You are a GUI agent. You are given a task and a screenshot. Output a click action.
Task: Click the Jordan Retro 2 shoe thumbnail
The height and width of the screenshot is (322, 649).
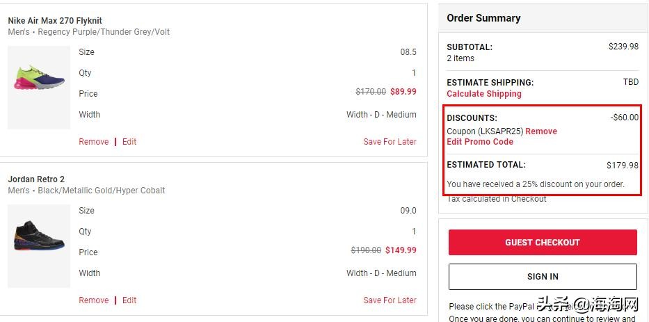39,247
